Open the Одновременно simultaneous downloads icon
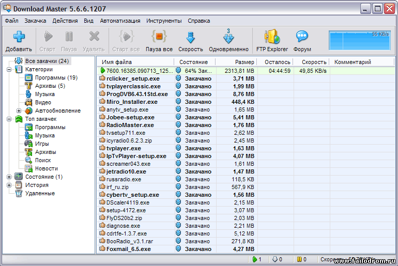Viewport: 398px width, 266px height. 228,36
